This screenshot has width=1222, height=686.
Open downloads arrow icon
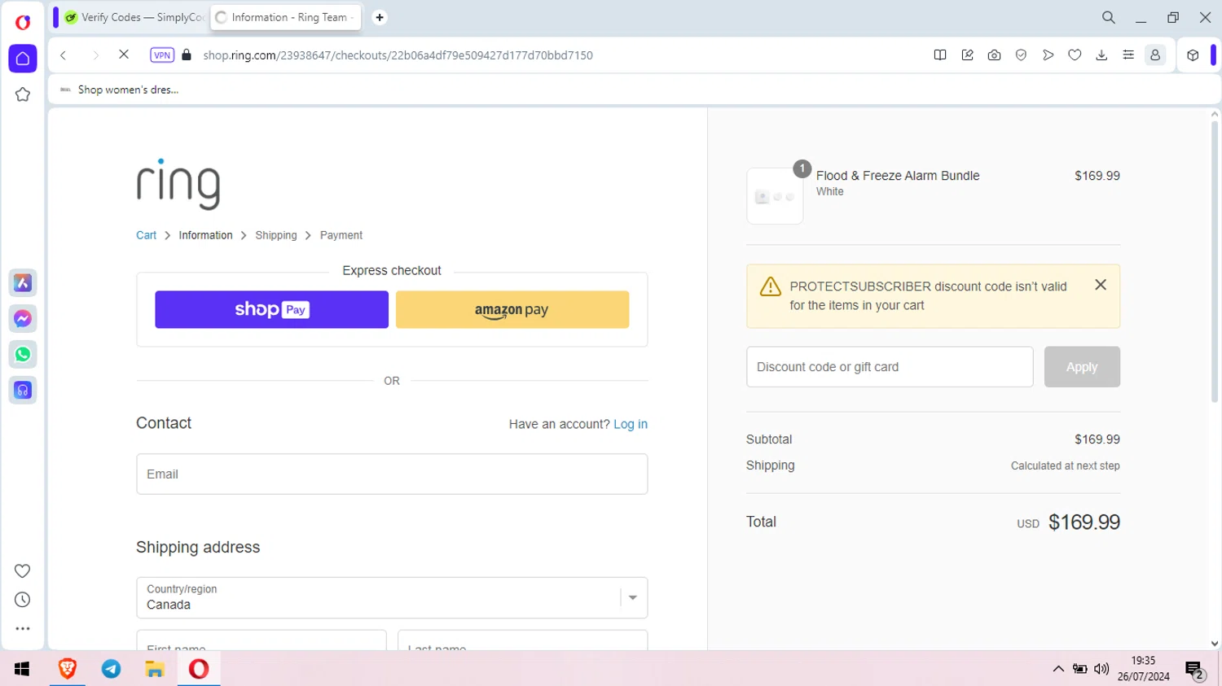pyautogui.click(x=1101, y=55)
